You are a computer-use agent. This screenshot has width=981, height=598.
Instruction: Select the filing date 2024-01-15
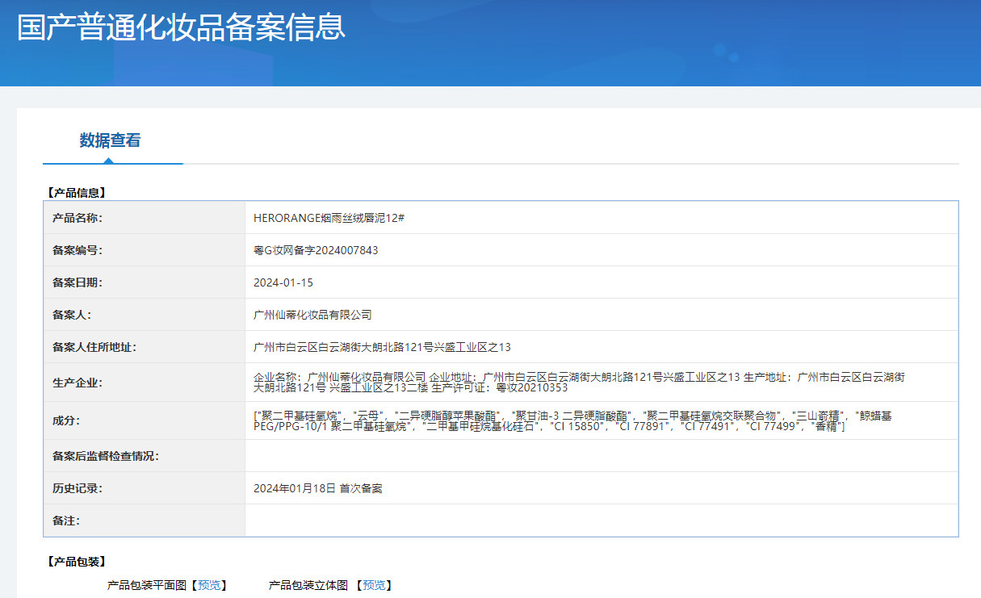tap(283, 282)
